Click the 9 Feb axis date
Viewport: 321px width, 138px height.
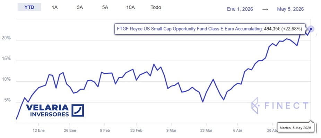105,130
